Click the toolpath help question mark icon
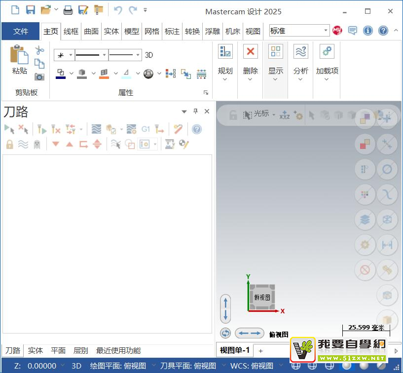403x373 pixels. [197, 129]
